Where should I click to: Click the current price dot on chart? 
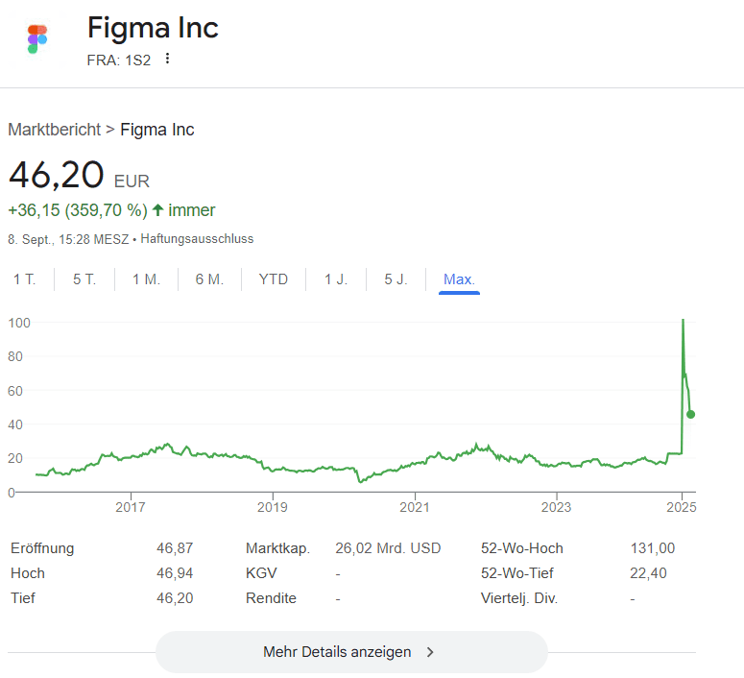tap(691, 414)
